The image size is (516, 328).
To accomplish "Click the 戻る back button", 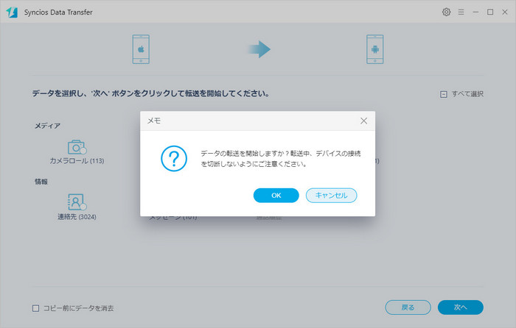I will point(408,307).
